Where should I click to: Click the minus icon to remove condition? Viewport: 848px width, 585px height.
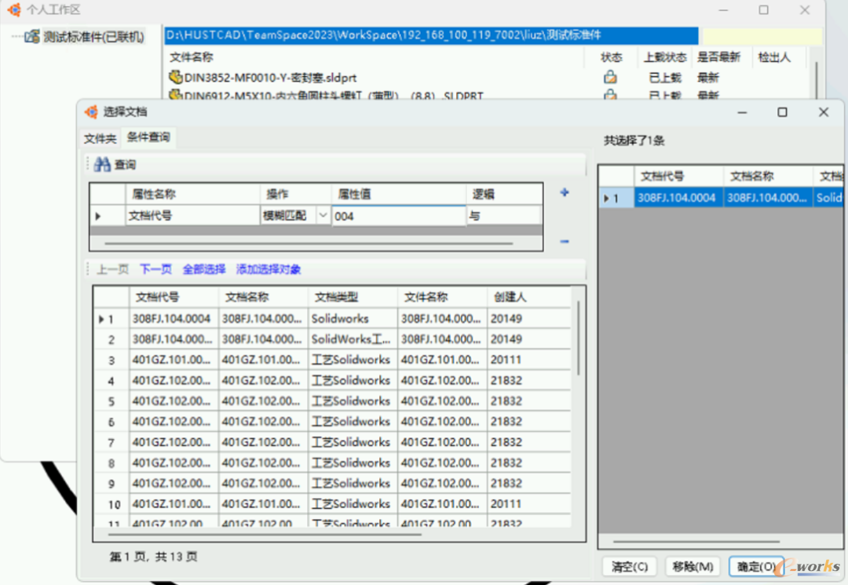[564, 242]
